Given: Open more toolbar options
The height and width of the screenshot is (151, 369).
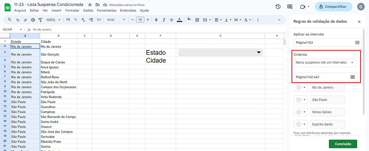Looking at the screenshot, I should pos(258,20).
